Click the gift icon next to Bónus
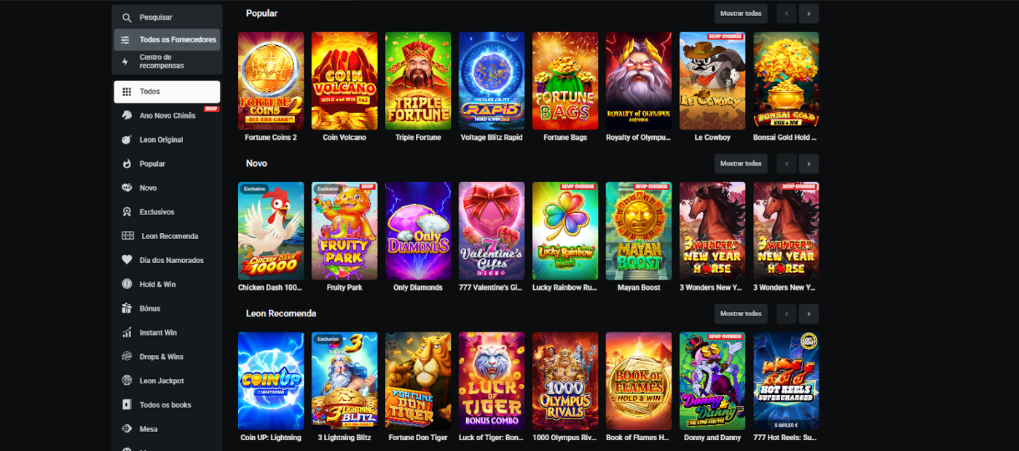The width and height of the screenshot is (1019, 451). pyautogui.click(x=127, y=308)
